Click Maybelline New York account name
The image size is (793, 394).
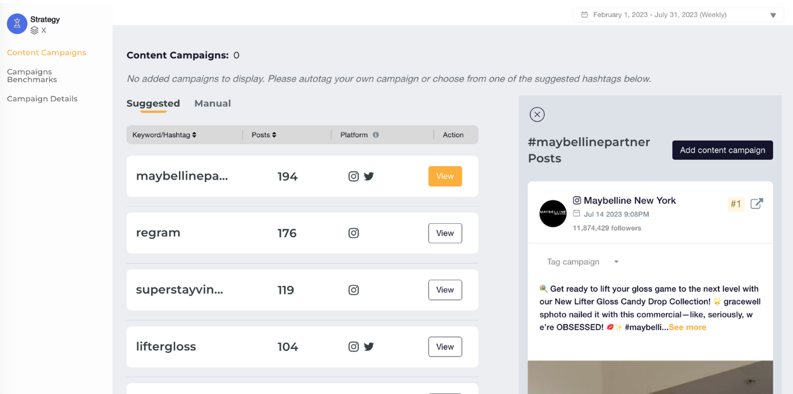[x=630, y=200]
